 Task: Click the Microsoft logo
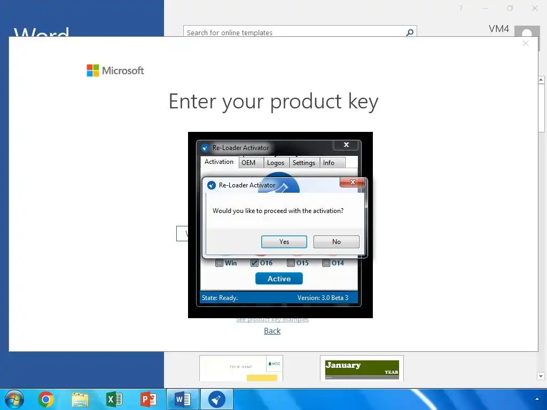click(115, 70)
